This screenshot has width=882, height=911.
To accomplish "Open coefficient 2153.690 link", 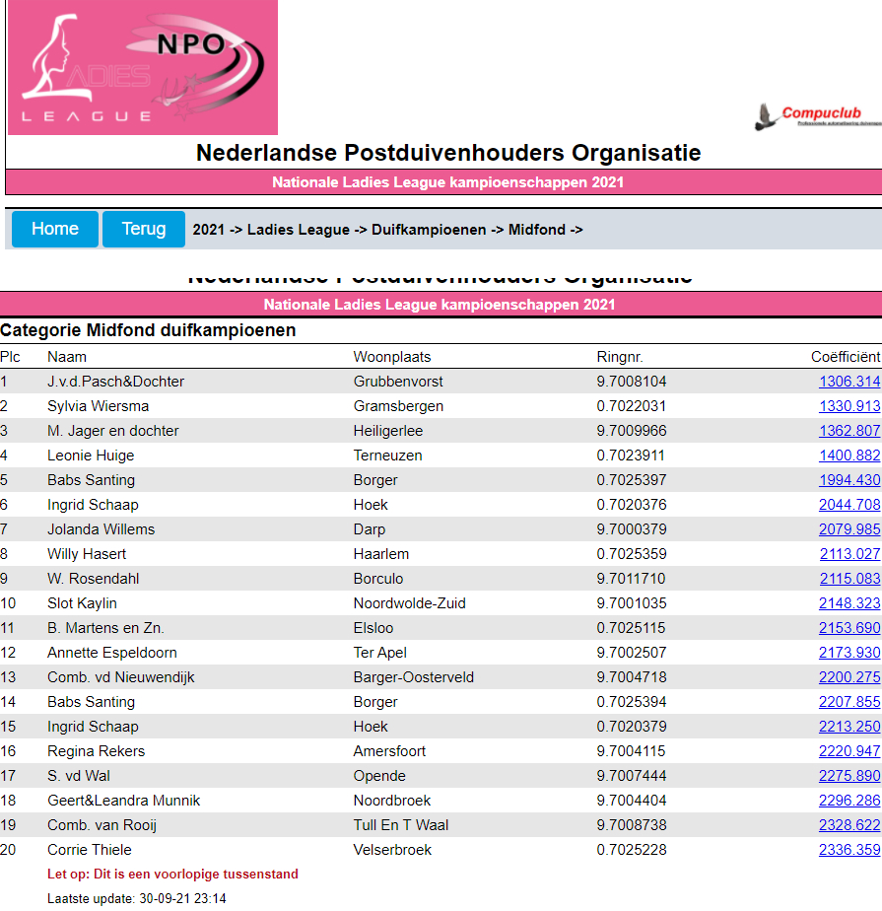I will click(849, 628).
